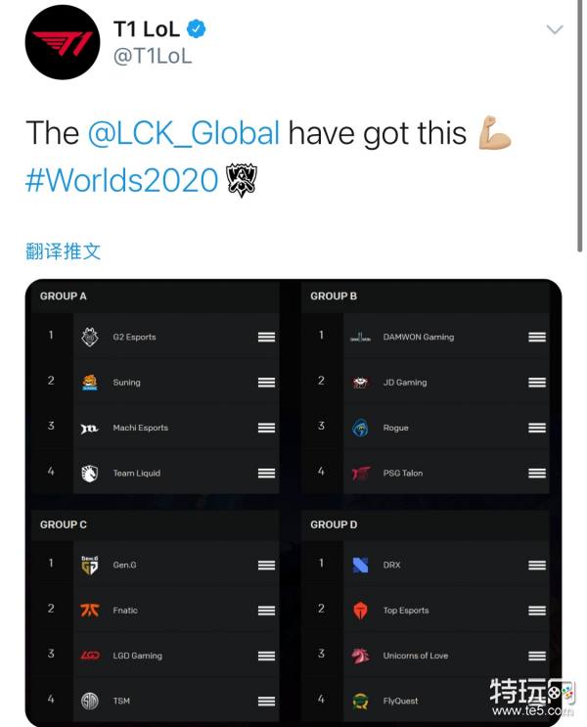587x727 pixels.
Task: Open the @LCK_Global mention link
Action: coord(184,133)
